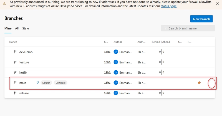This screenshot has height=116, width=222.
Task: Click the branch icon beside feature
Action: pos(15,62)
